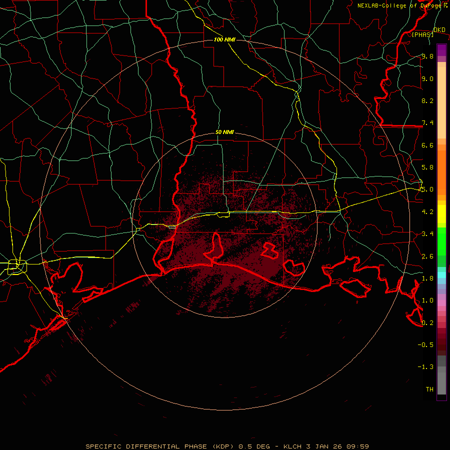Click the 8.2 value on color scale
The image size is (450, 450).
tap(427, 100)
